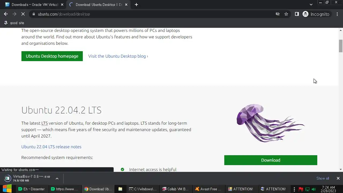343x193 pixels.
Task: Click the Chrome 'Download Ub...' taskbar button
Action: (x=98, y=189)
